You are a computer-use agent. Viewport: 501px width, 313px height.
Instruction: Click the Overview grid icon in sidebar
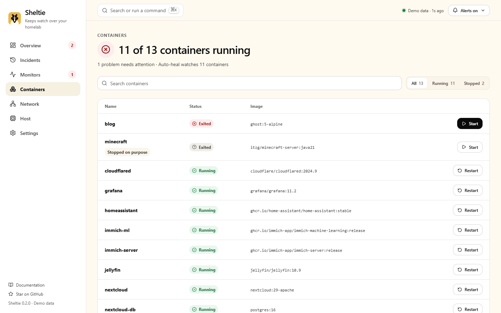13,45
